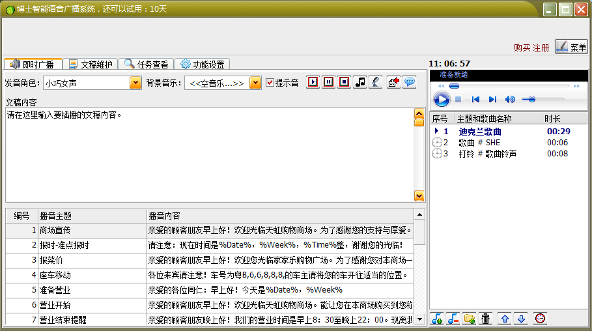Click the player stop square button
This screenshot has height=331, width=592.
(458, 100)
